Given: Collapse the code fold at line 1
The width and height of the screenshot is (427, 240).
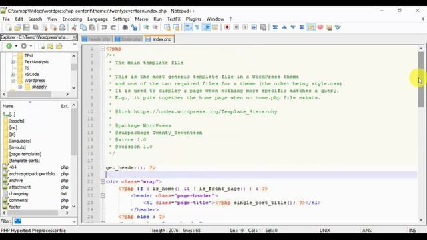Looking at the screenshot, I should pyautogui.click(x=103, y=49).
